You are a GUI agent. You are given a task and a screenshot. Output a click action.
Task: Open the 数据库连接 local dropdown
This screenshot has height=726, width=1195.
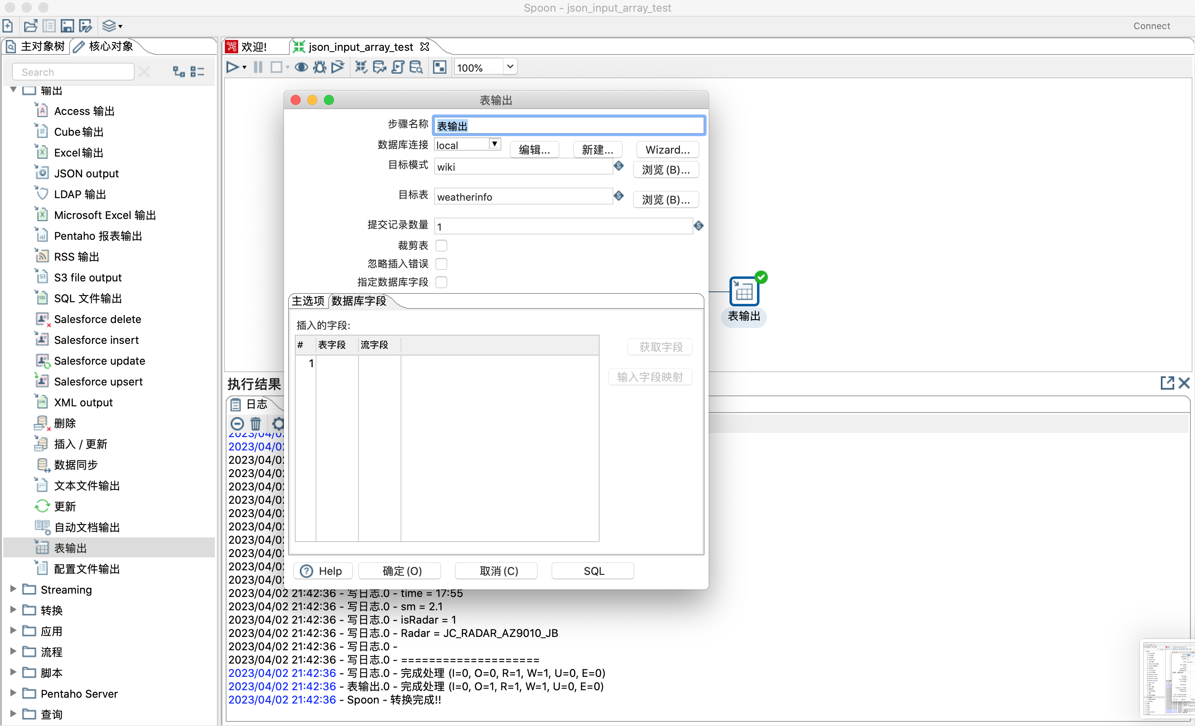(x=494, y=144)
